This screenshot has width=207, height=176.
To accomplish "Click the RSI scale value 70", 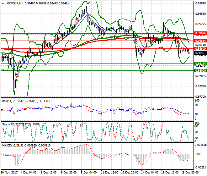I will tap(196, 105).
